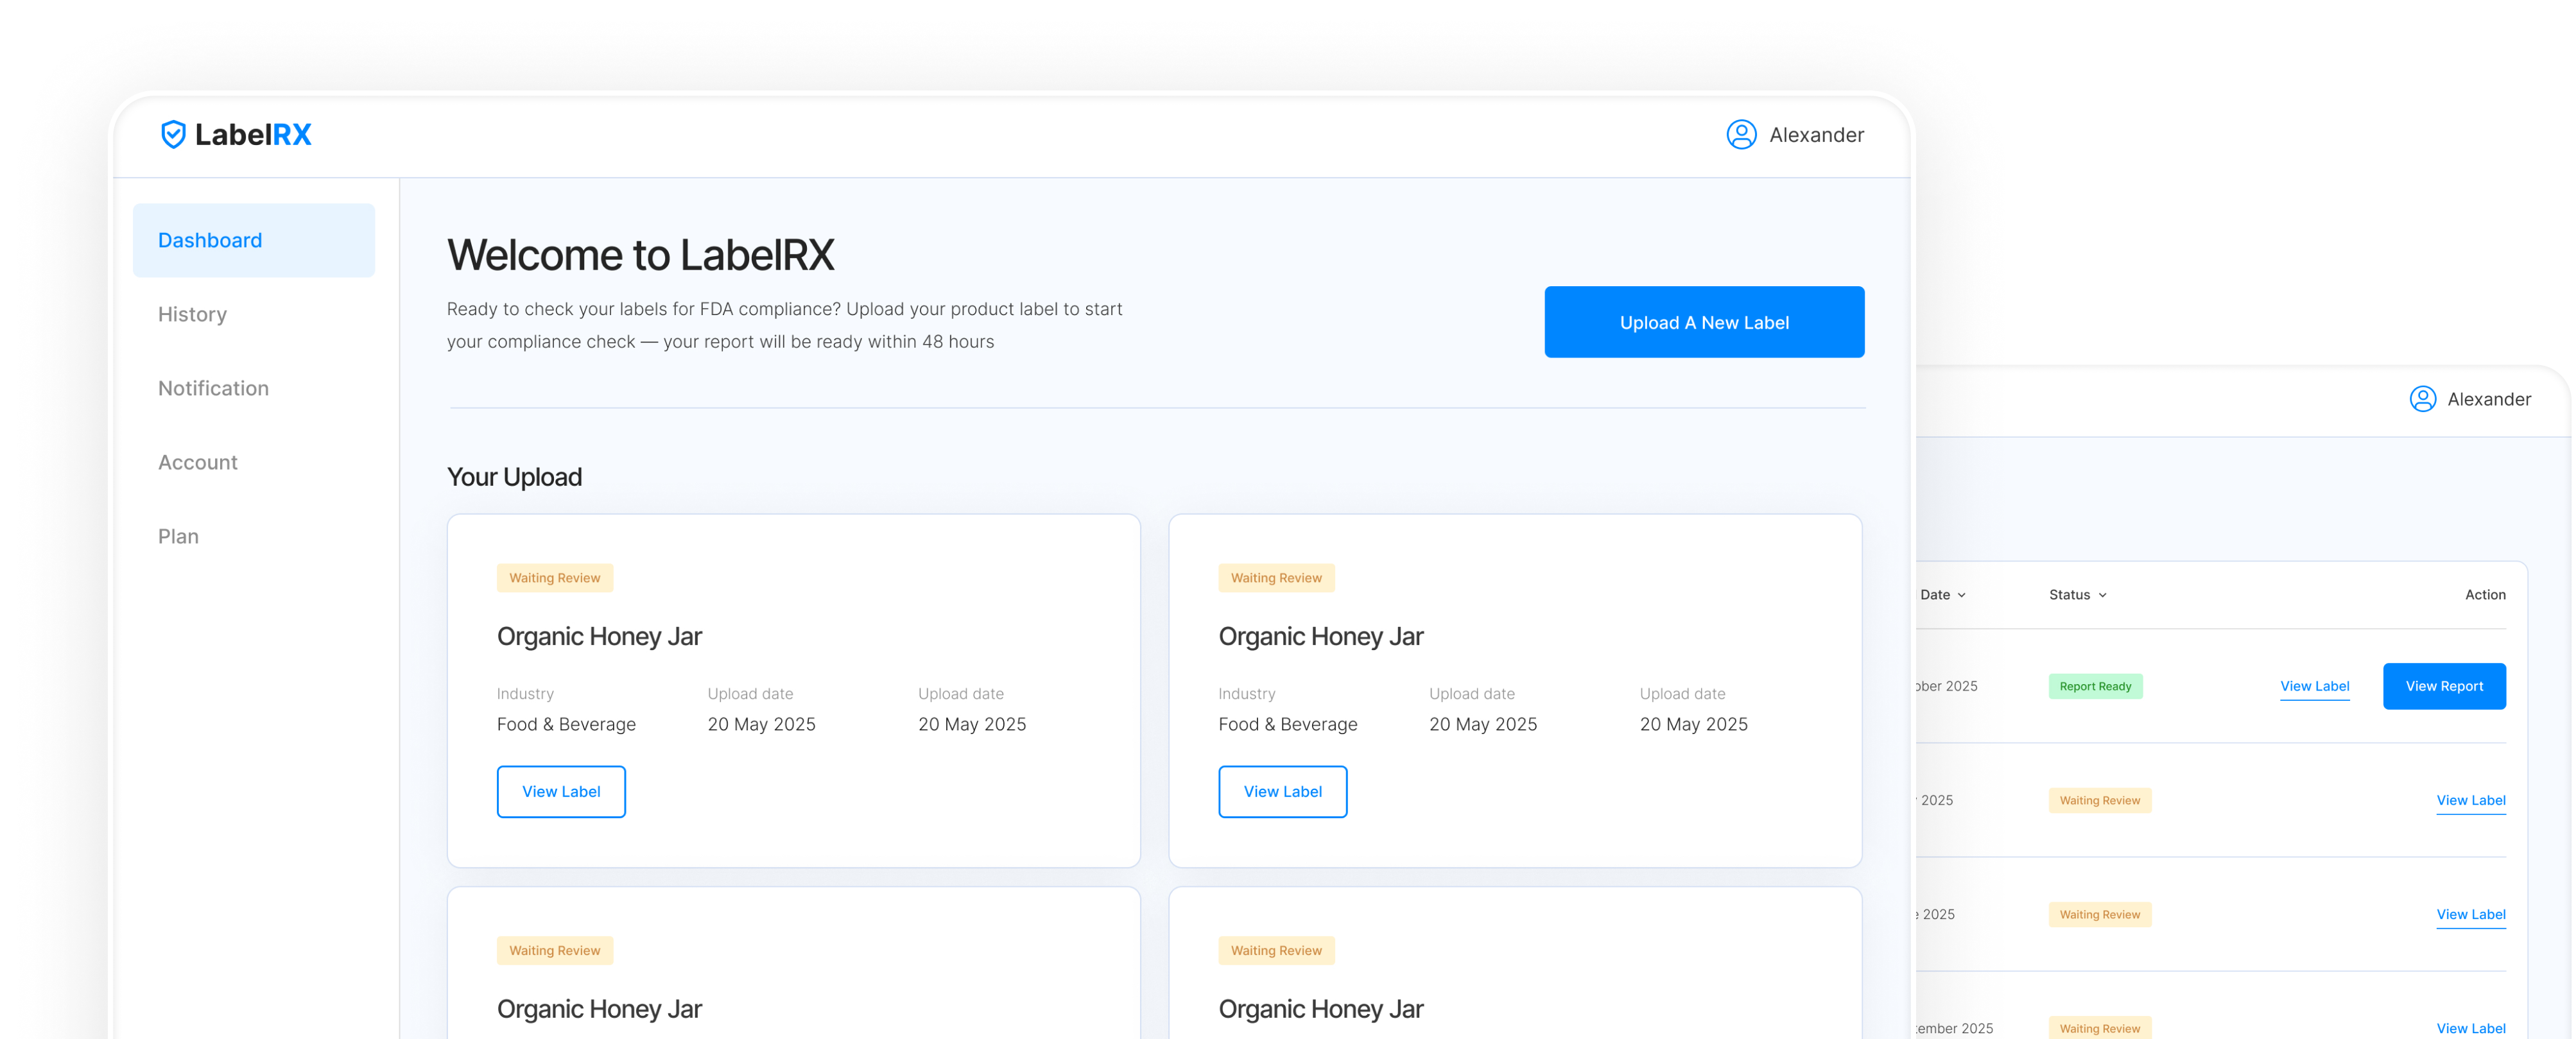This screenshot has width=2576, height=1039.
Task: Click View Label on first Organic Honey Jar card
Action: [561, 791]
